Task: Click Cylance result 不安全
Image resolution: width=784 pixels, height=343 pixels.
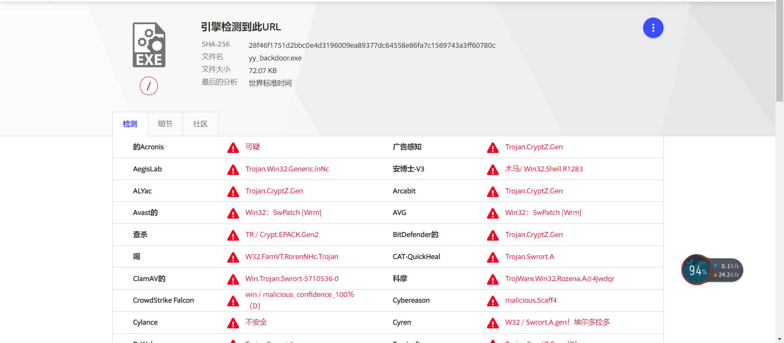Action: 256,322
